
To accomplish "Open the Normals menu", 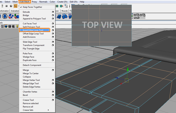I will tap(43, 2).
